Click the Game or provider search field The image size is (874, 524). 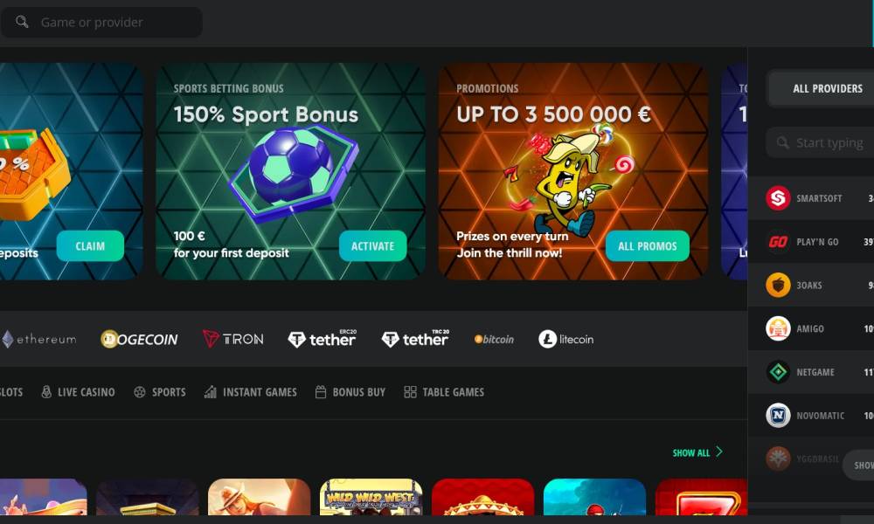tap(101, 23)
